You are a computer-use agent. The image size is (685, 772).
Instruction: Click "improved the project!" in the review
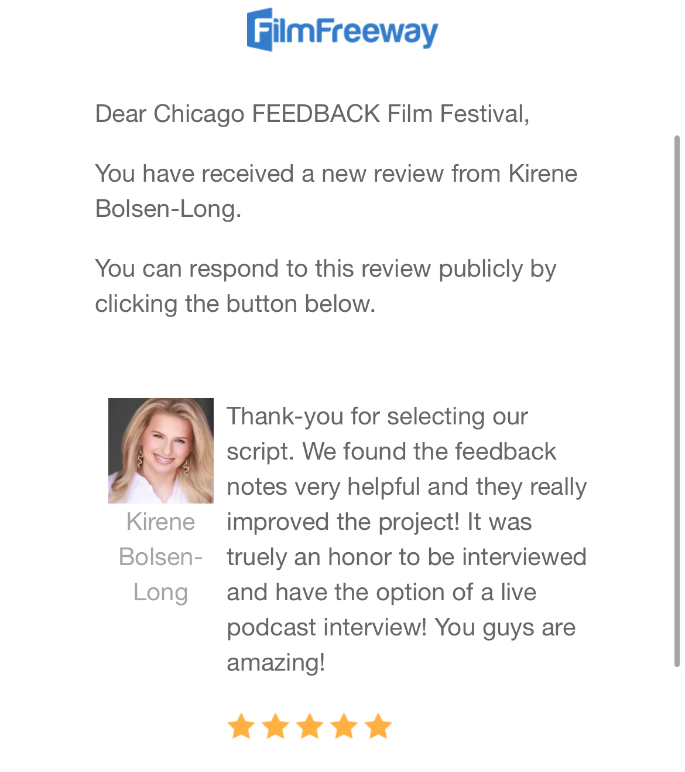[x=342, y=522]
